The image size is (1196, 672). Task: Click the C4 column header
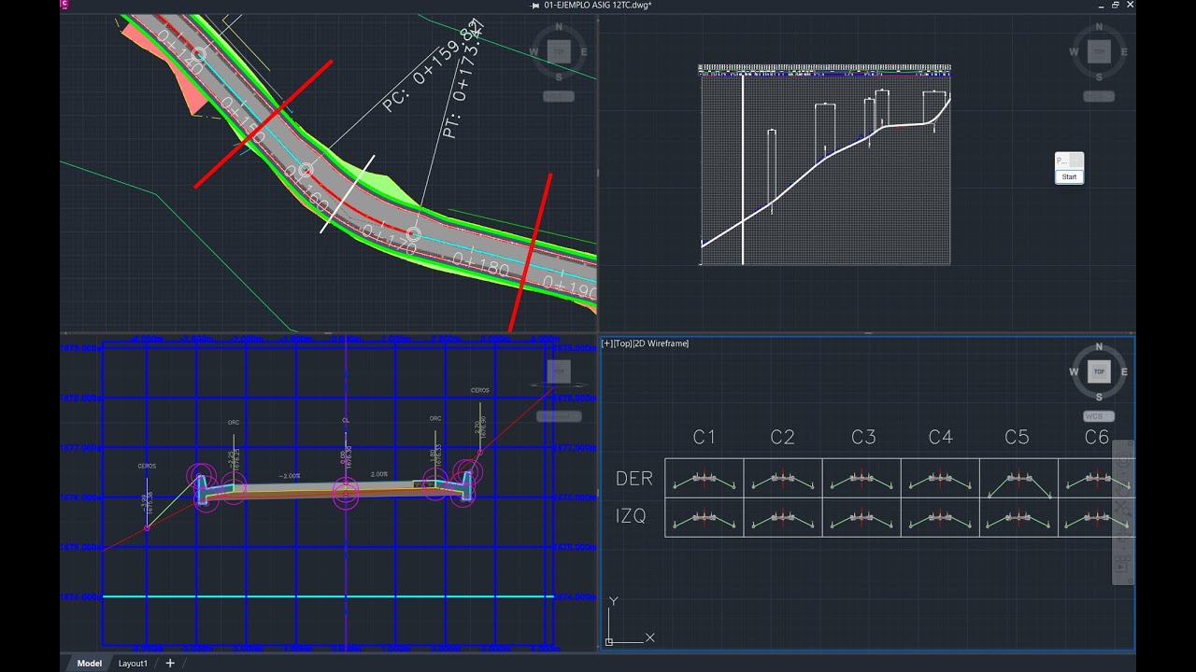[x=941, y=437]
